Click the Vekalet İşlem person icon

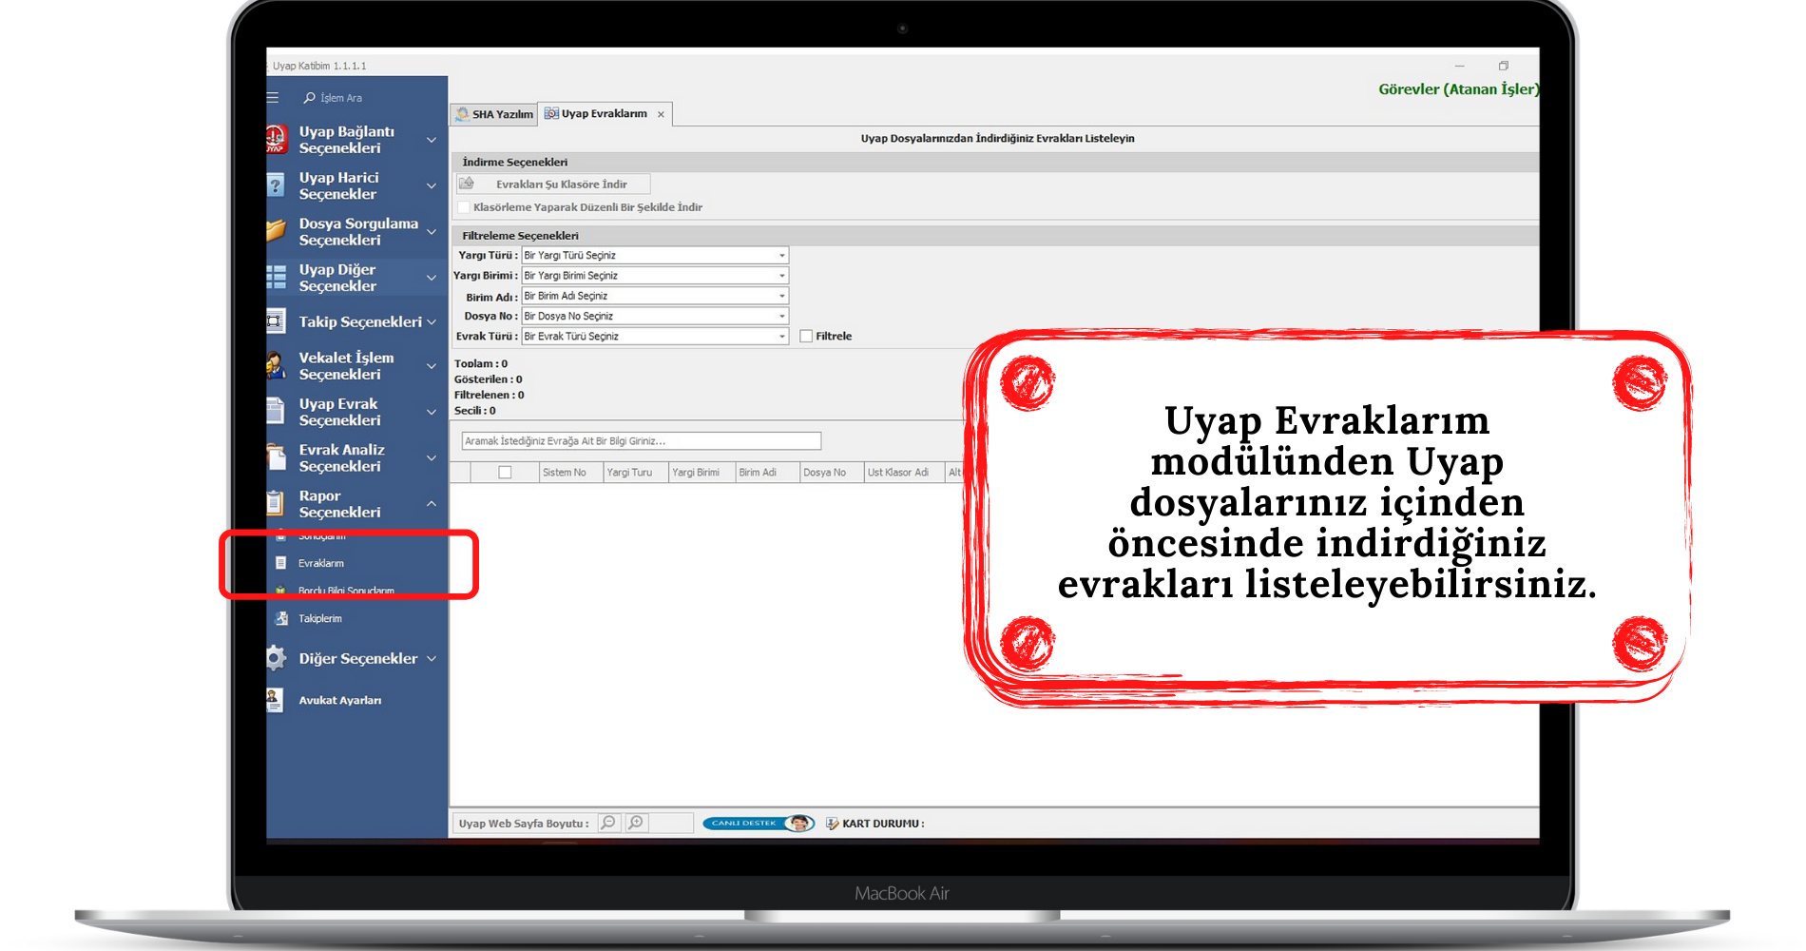pos(276,366)
